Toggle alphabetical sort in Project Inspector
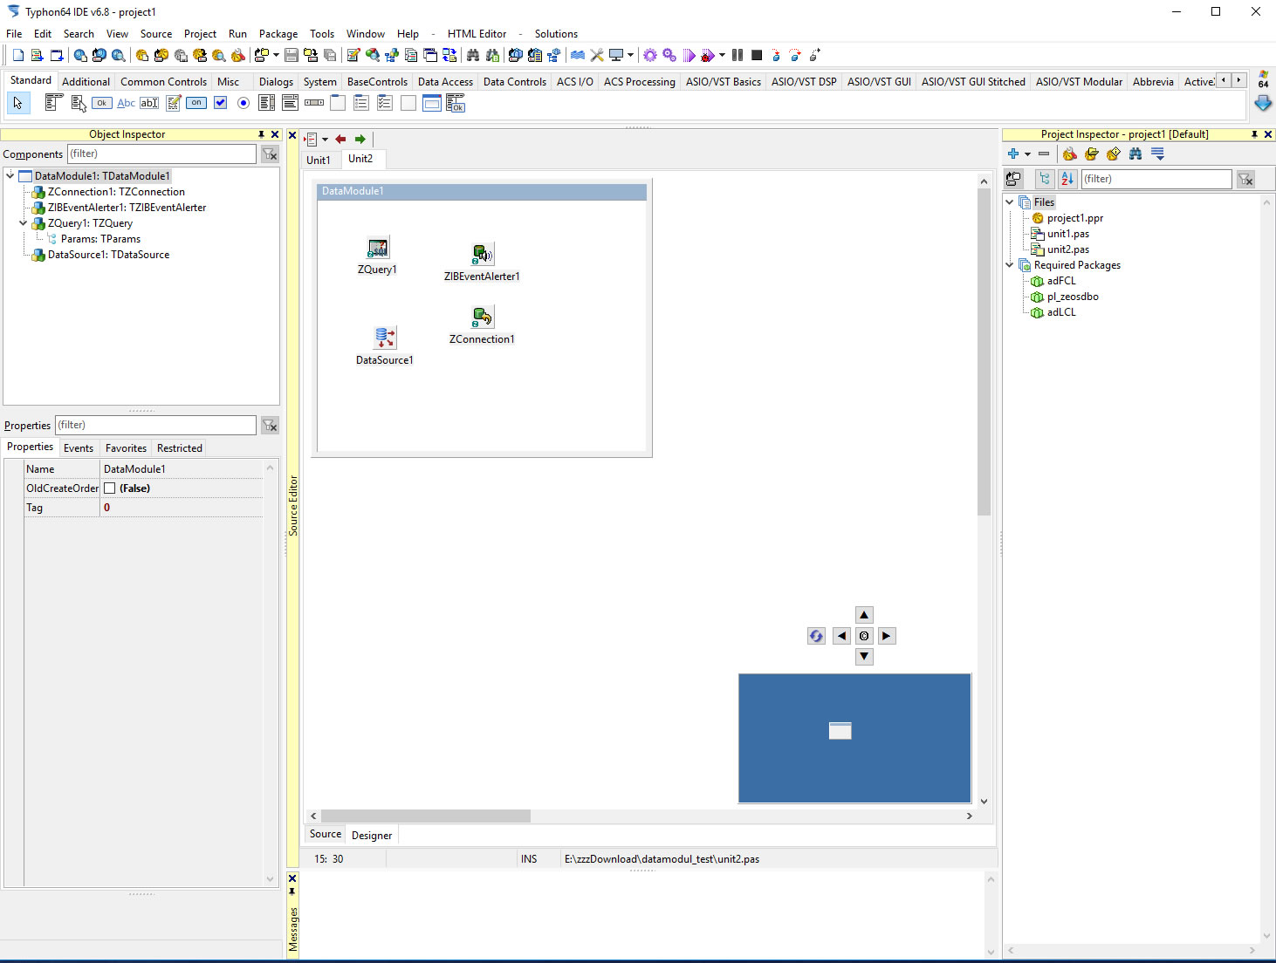The height and width of the screenshot is (963, 1276). [1067, 179]
